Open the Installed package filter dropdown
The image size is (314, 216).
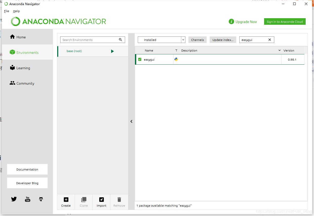[x=162, y=40]
